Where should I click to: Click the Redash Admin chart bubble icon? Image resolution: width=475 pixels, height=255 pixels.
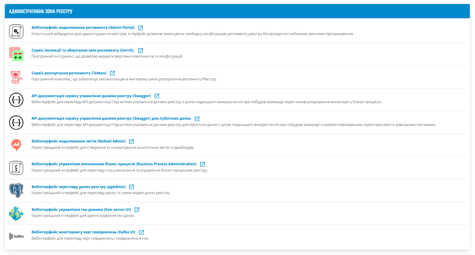click(x=16, y=145)
